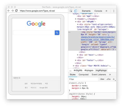Open the 약관 footer link
The image size is (123, 107).
point(46,84)
